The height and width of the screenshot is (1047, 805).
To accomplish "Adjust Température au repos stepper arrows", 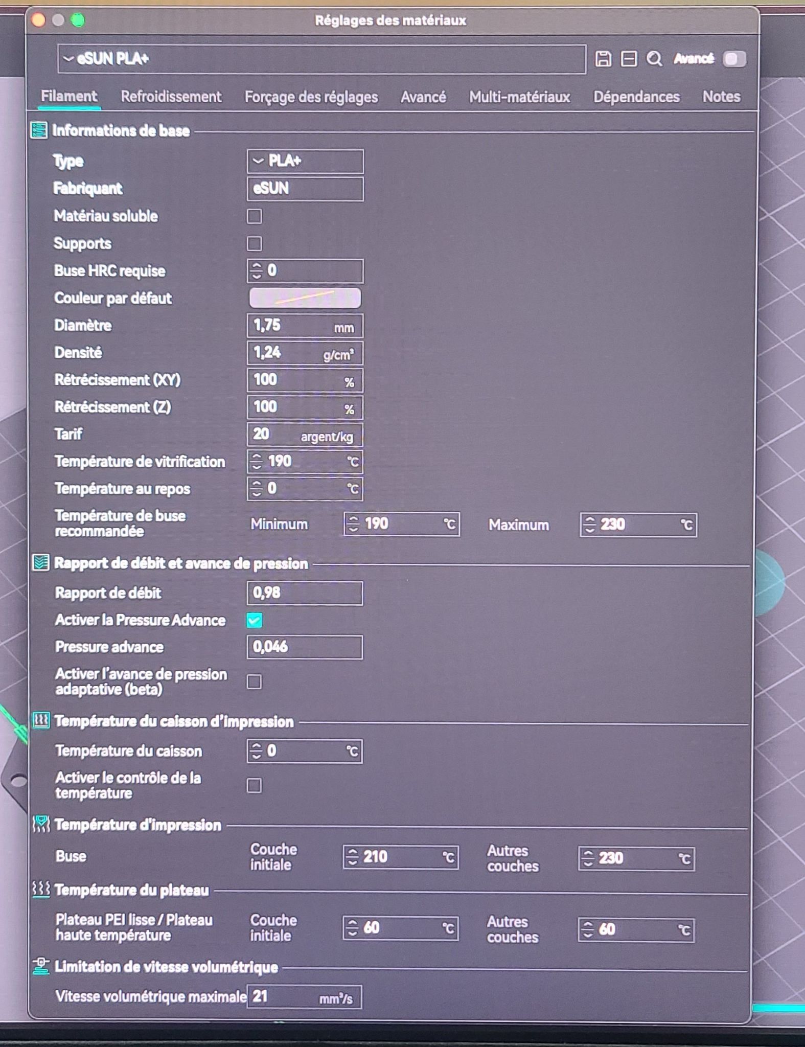I will click(x=257, y=489).
